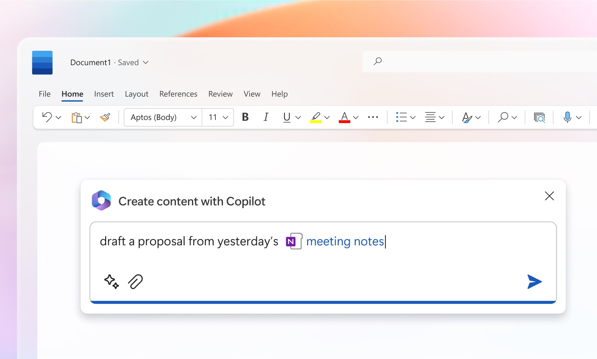Viewport: 597px width, 359px height.
Task: Click the Document1 file name
Action: pos(91,62)
